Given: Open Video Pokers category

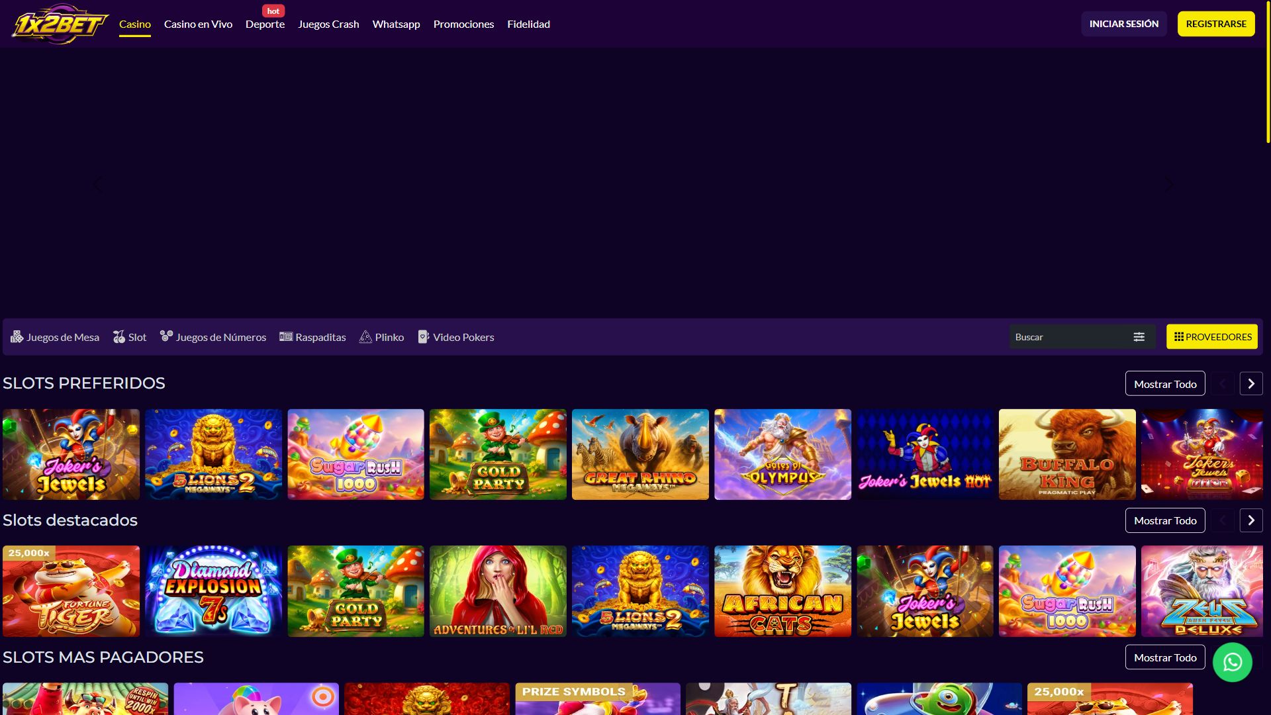Looking at the screenshot, I should [x=456, y=337].
